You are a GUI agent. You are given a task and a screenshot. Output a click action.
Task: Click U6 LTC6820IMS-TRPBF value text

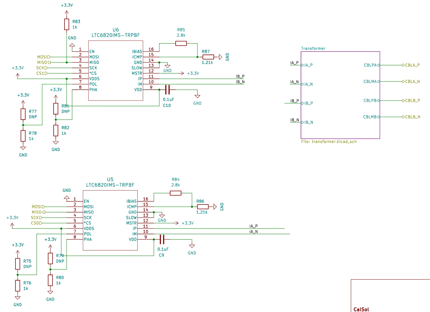[116, 35]
